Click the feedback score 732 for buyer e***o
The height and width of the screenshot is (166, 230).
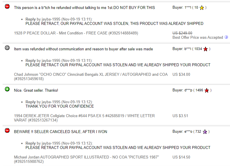coord(198,132)
